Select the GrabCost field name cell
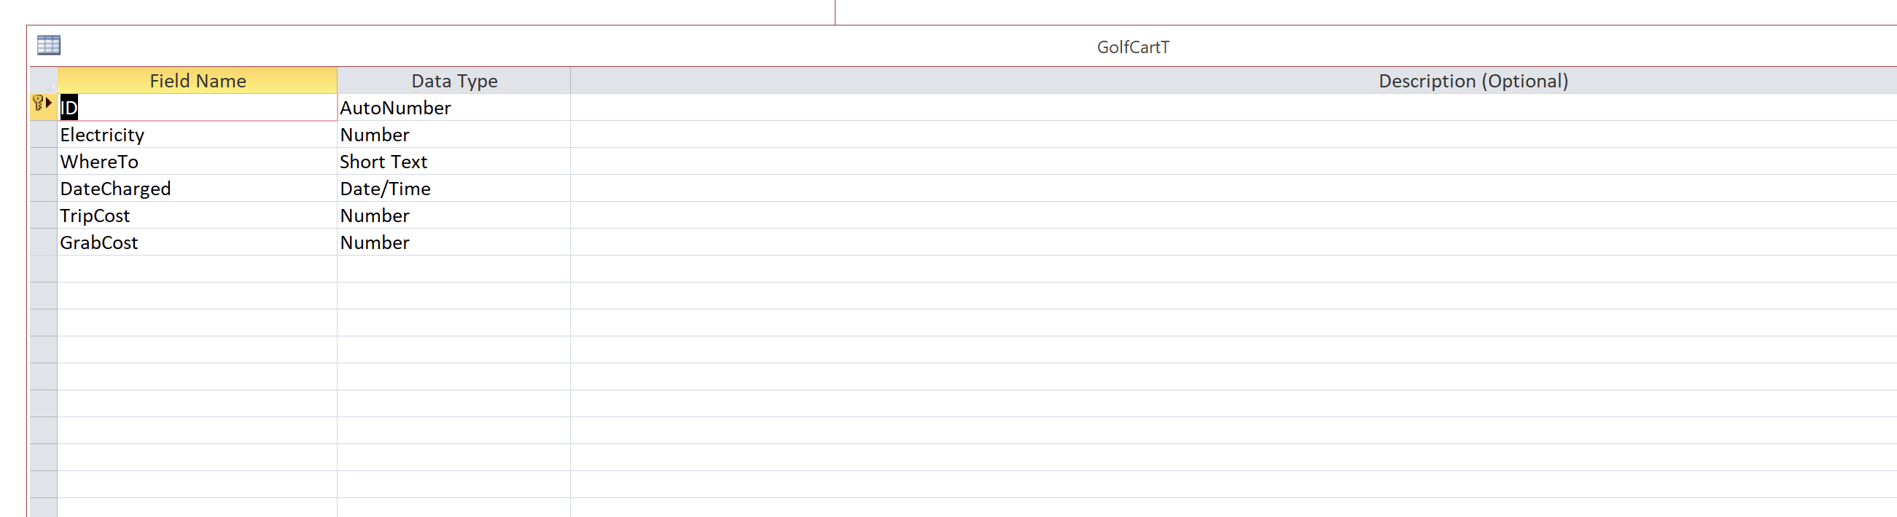 (x=198, y=242)
